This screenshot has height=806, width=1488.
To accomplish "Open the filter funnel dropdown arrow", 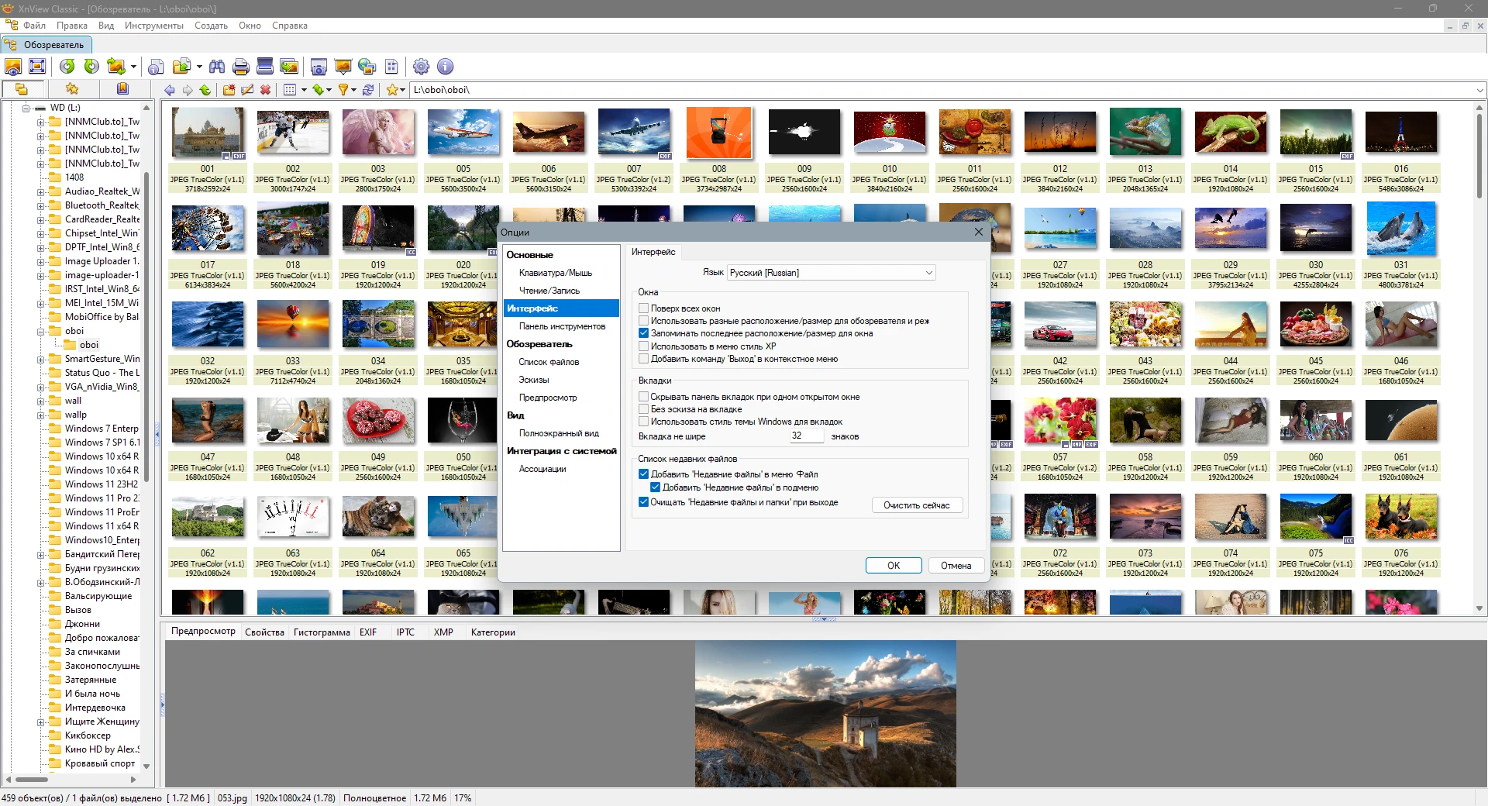I will pyautogui.click(x=354, y=90).
